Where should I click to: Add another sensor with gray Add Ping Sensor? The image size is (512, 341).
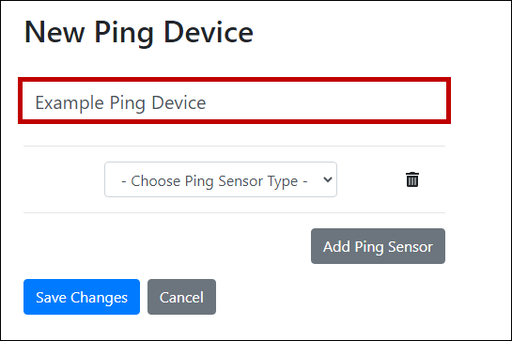pyautogui.click(x=378, y=246)
